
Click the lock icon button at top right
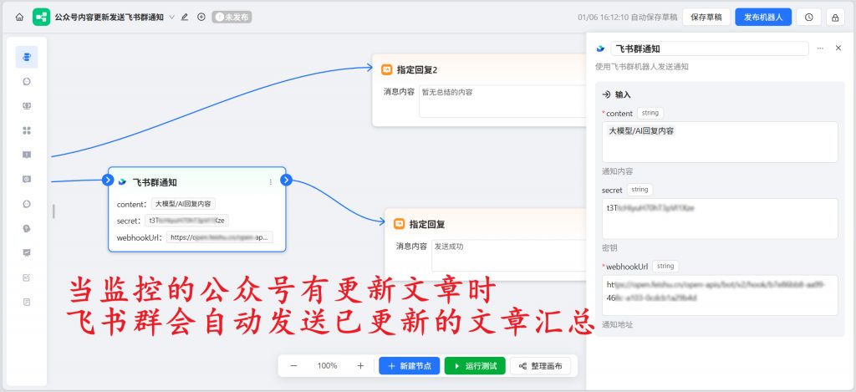pos(835,17)
